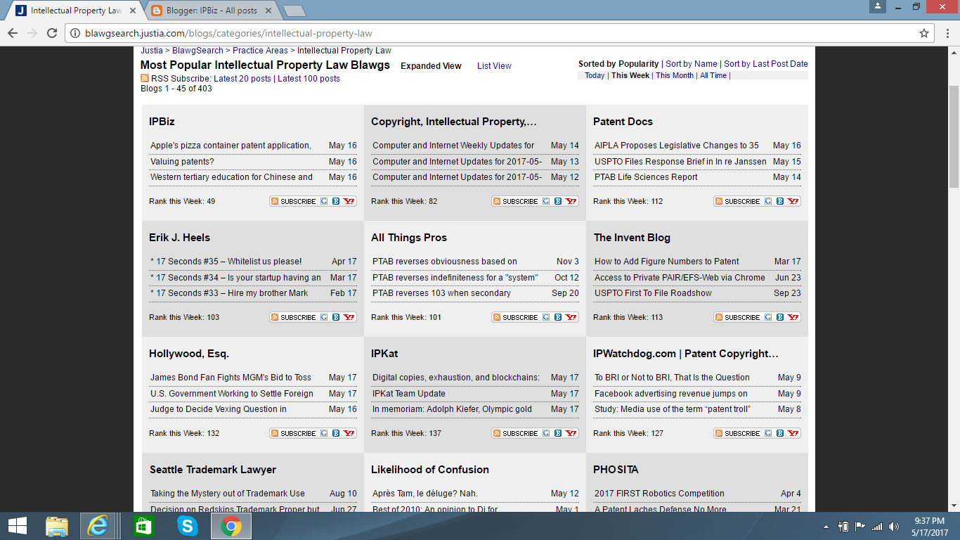Open the Hollywood, Esq. blog title
Screen dimensions: 960x540
click(x=189, y=354)
